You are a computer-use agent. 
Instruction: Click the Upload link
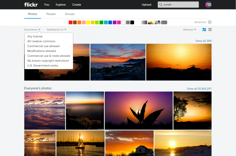coord(146,5)
